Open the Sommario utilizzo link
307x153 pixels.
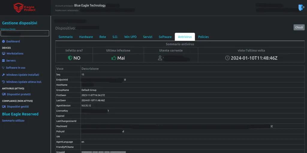pos(13,121)
